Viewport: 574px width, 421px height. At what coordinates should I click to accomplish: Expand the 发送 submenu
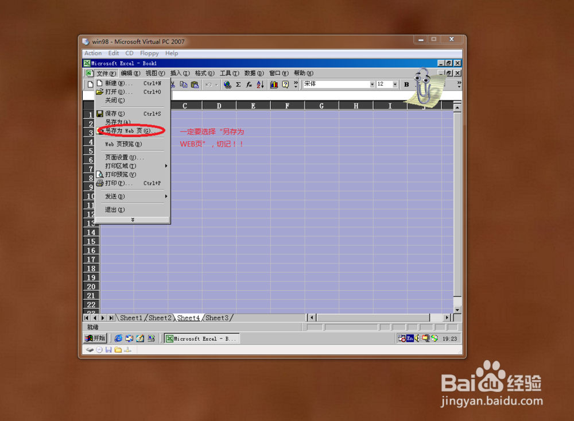(133, 196)
